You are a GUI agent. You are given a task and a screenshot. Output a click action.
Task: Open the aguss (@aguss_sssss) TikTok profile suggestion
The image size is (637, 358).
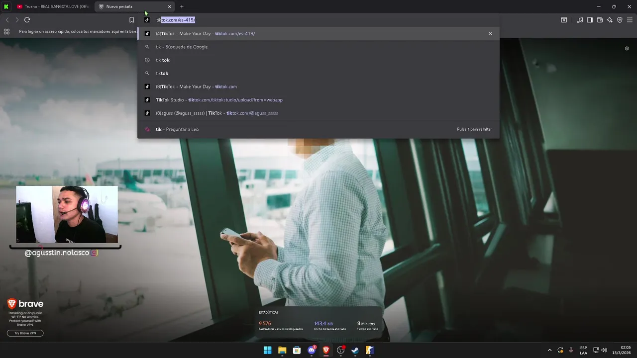318,113
